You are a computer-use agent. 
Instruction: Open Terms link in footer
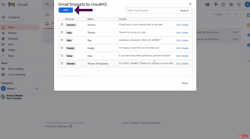[126, 123]
